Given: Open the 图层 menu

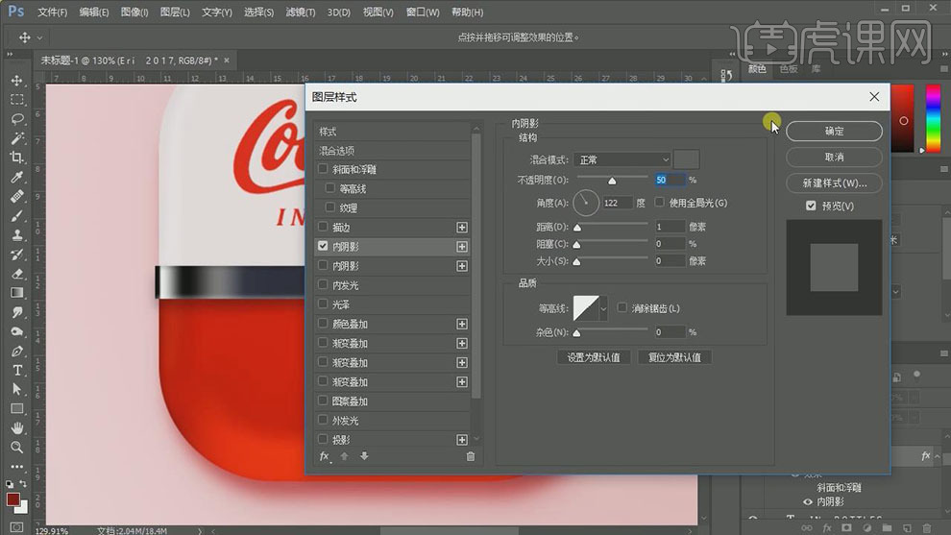Looking at the screenshot, I should click(x=175, y=12).
